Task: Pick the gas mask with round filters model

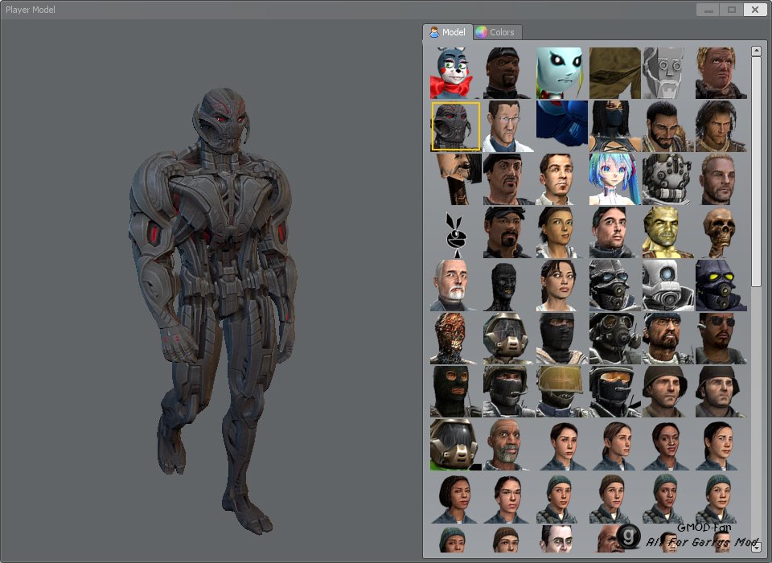Action: (x=615, y=339)
